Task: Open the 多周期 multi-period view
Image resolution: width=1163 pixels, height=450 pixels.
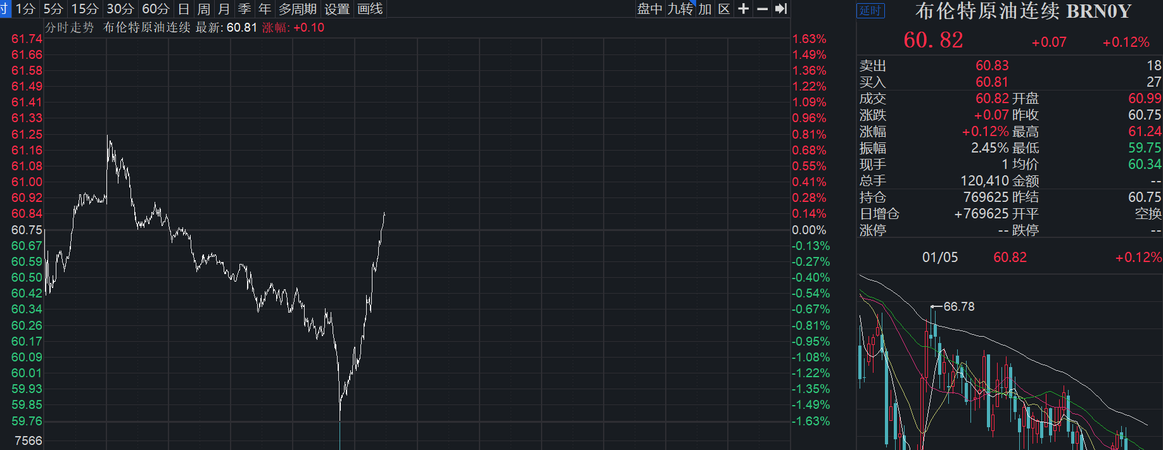Action: coord(298,9)
